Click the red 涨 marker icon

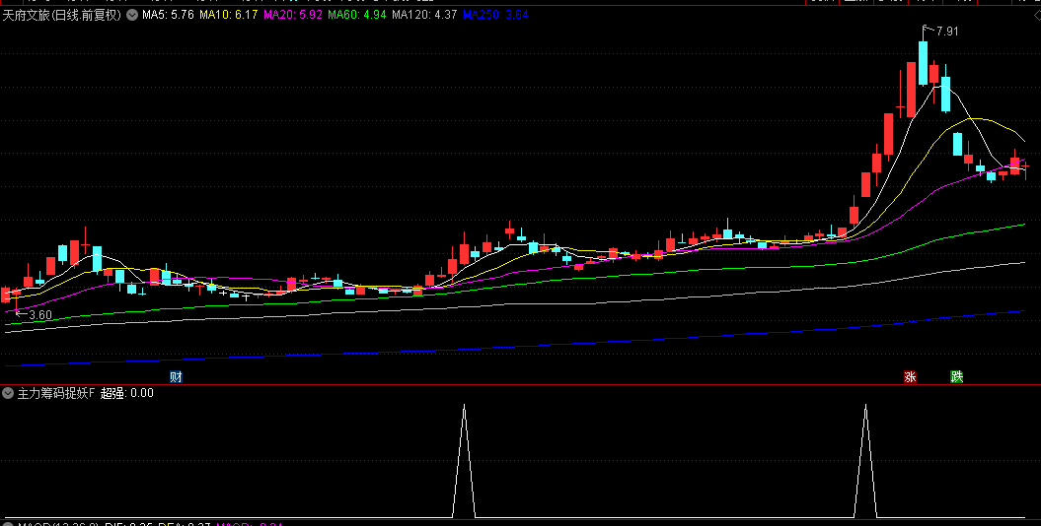910,377
